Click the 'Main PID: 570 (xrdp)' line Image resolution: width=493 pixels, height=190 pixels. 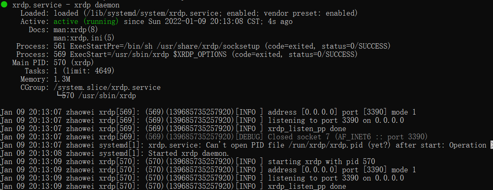(53, 63)
